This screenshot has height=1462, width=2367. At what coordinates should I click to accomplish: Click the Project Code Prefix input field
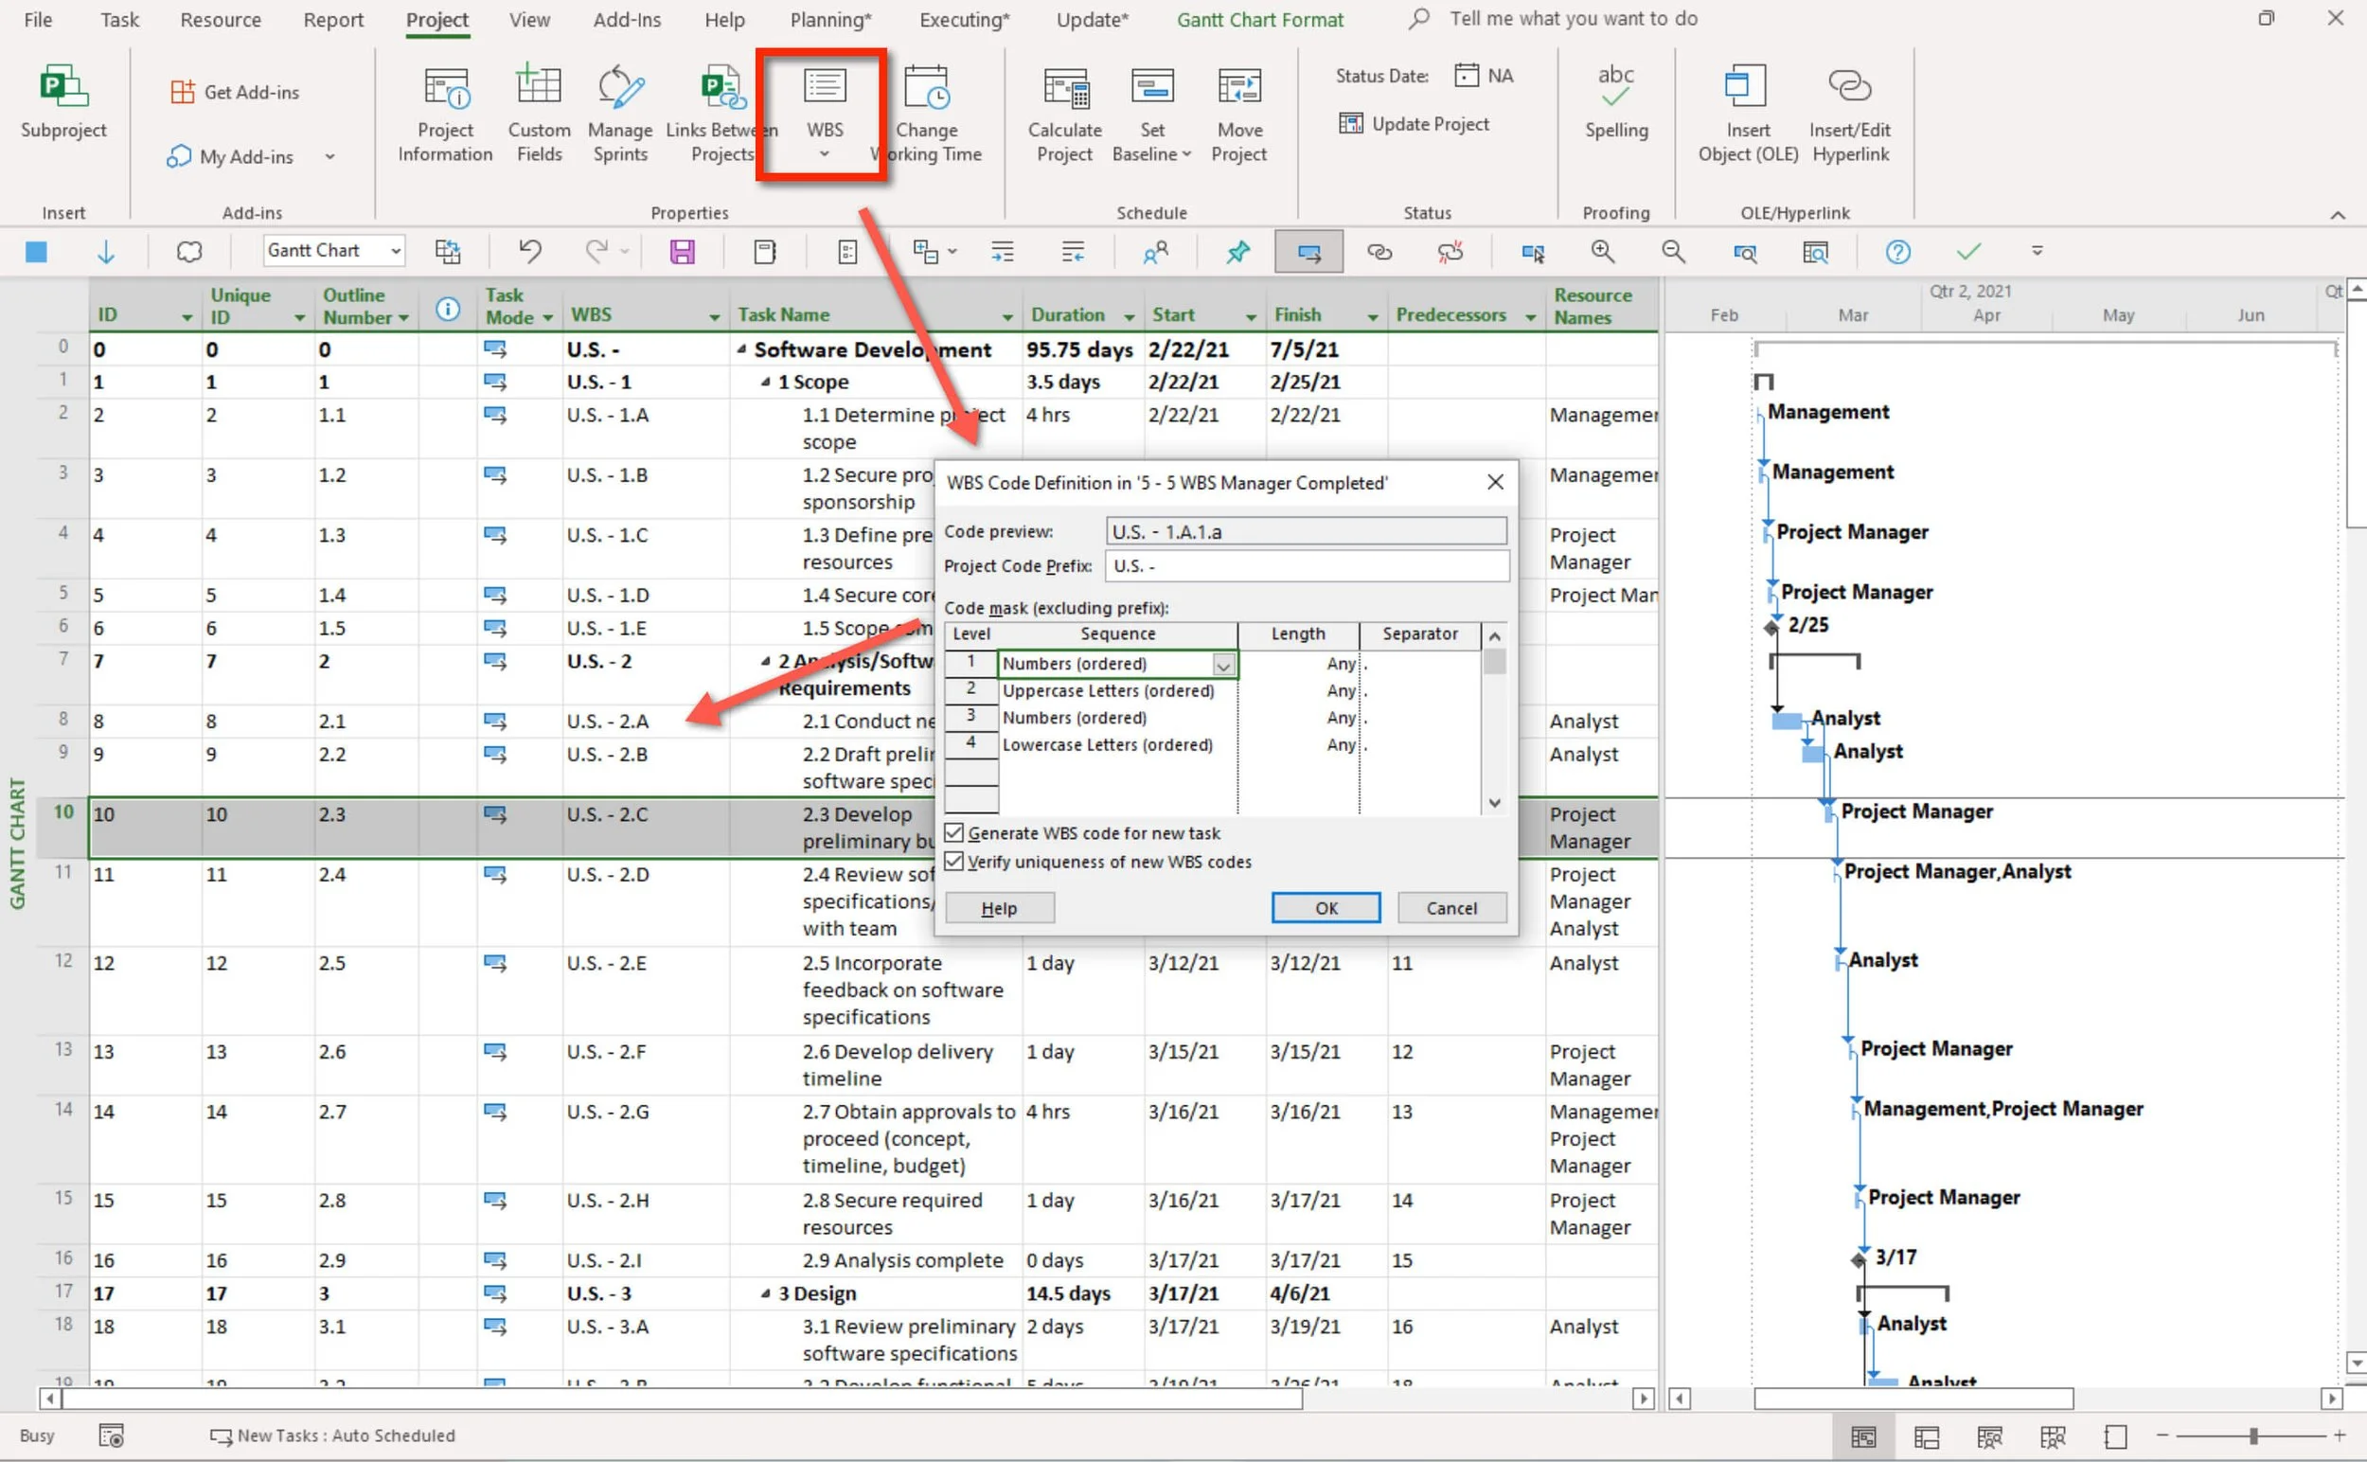(x=1307, y=565)
